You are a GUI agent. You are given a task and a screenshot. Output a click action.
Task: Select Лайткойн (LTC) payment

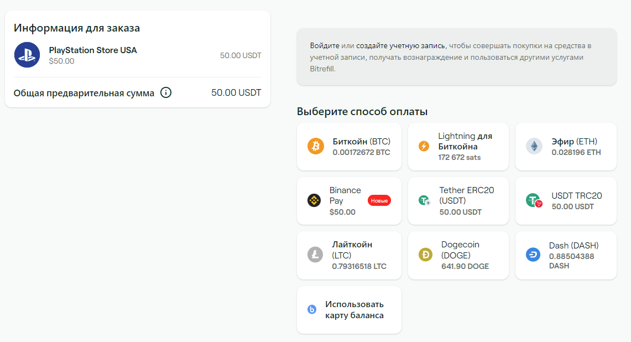(349, 255)
